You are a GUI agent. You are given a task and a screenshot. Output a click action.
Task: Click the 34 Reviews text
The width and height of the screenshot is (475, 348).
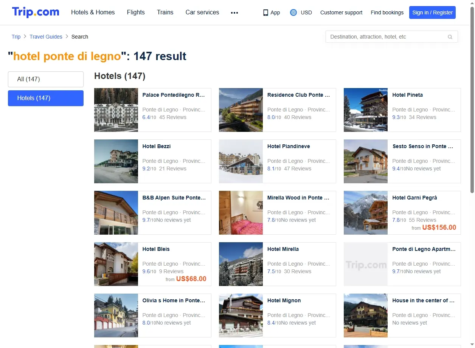pos(422,118)
